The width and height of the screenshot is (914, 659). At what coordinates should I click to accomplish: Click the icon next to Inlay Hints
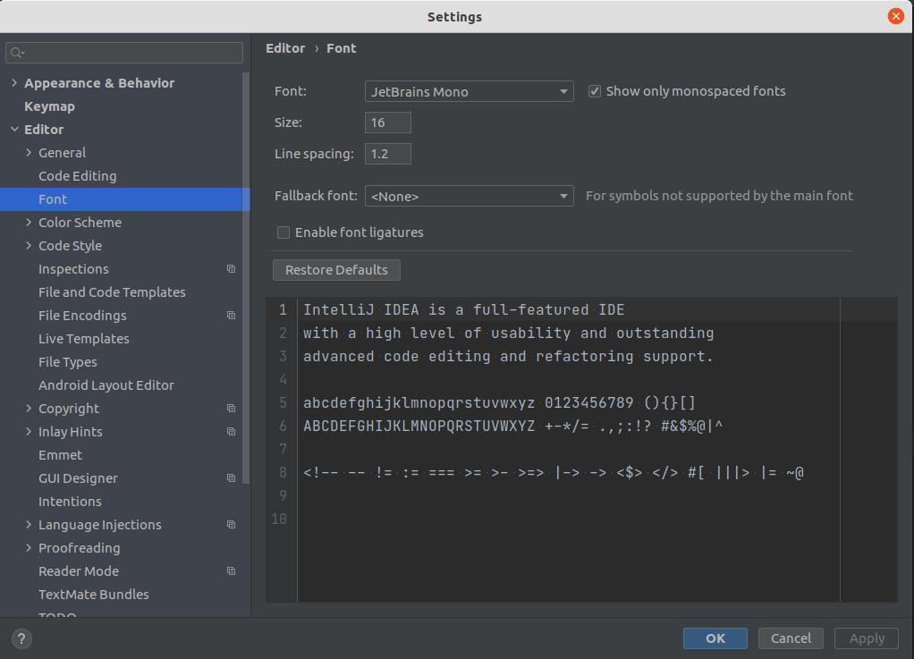click(231, 432)
